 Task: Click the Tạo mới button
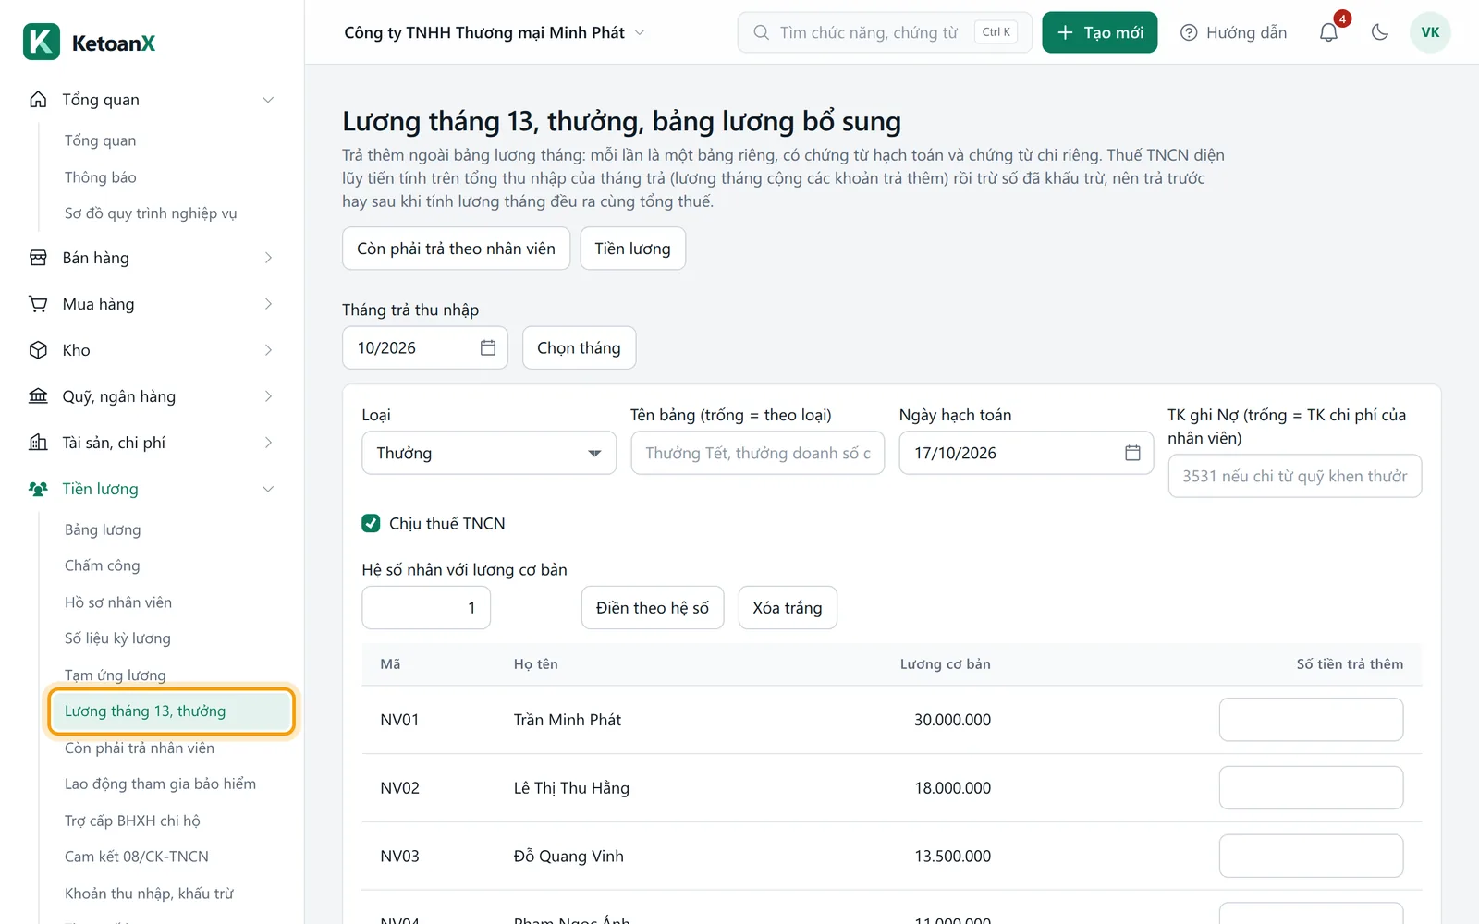1100,32
